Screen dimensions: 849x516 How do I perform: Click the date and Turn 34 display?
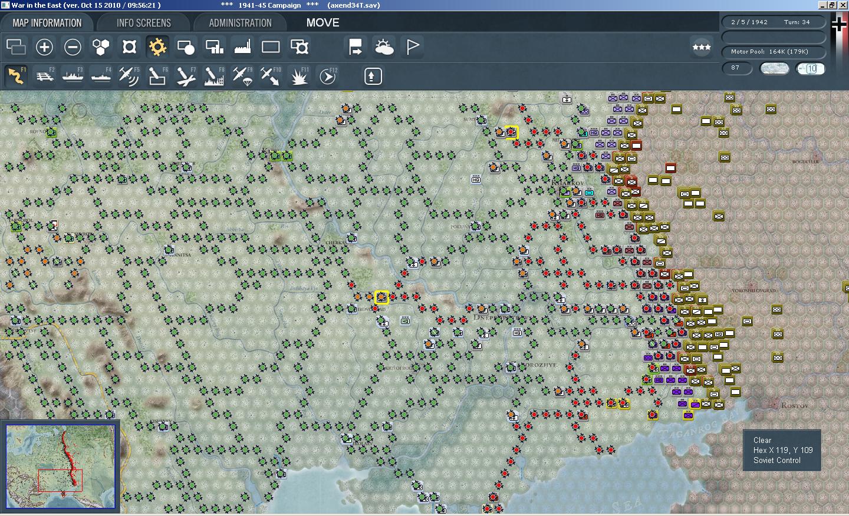click(x=774, y=22)
